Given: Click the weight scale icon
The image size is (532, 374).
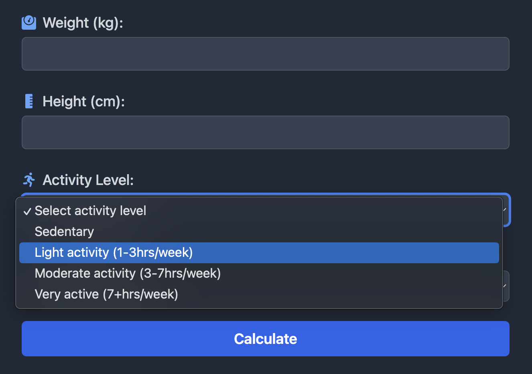Looking at the screenshot, I should [29, 22].
